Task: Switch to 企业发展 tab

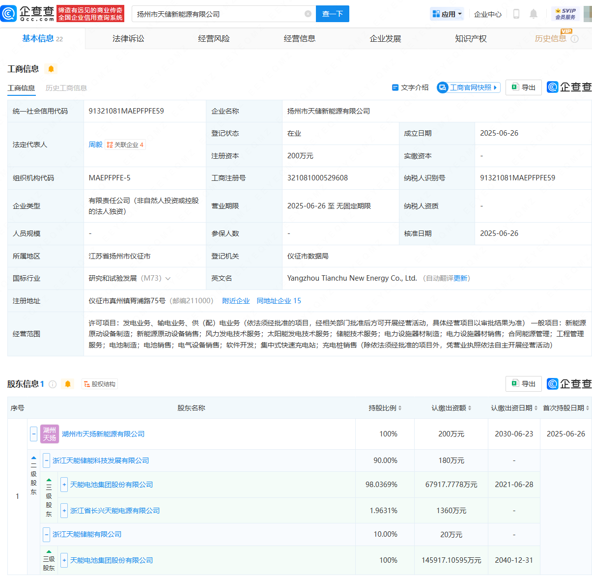Action: [x=385, y=38]
